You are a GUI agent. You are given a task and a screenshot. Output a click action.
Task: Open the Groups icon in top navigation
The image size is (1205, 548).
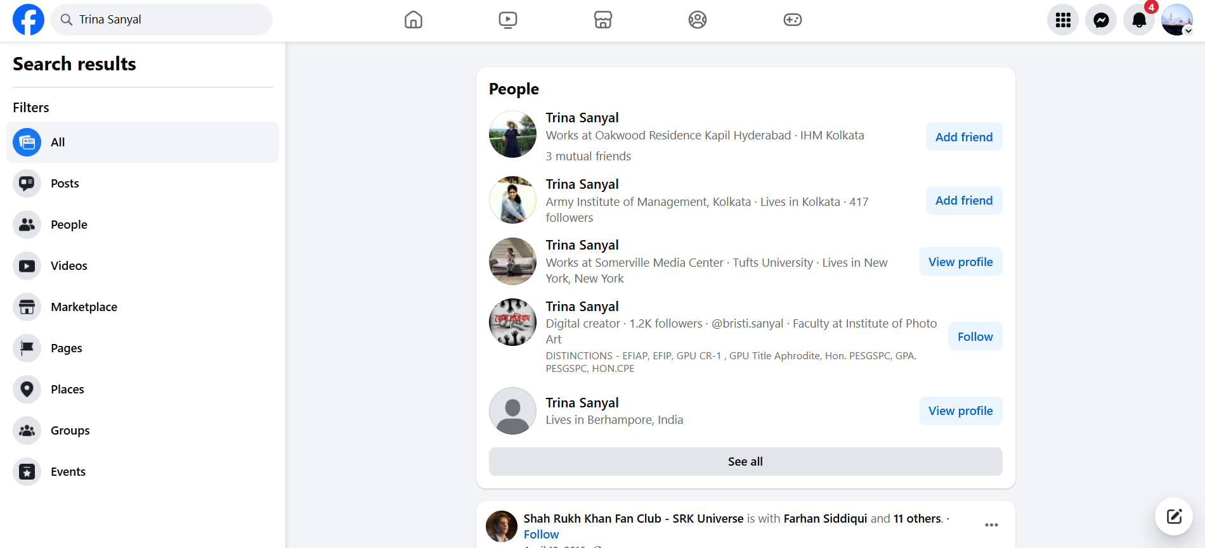(x=697, y=20)
